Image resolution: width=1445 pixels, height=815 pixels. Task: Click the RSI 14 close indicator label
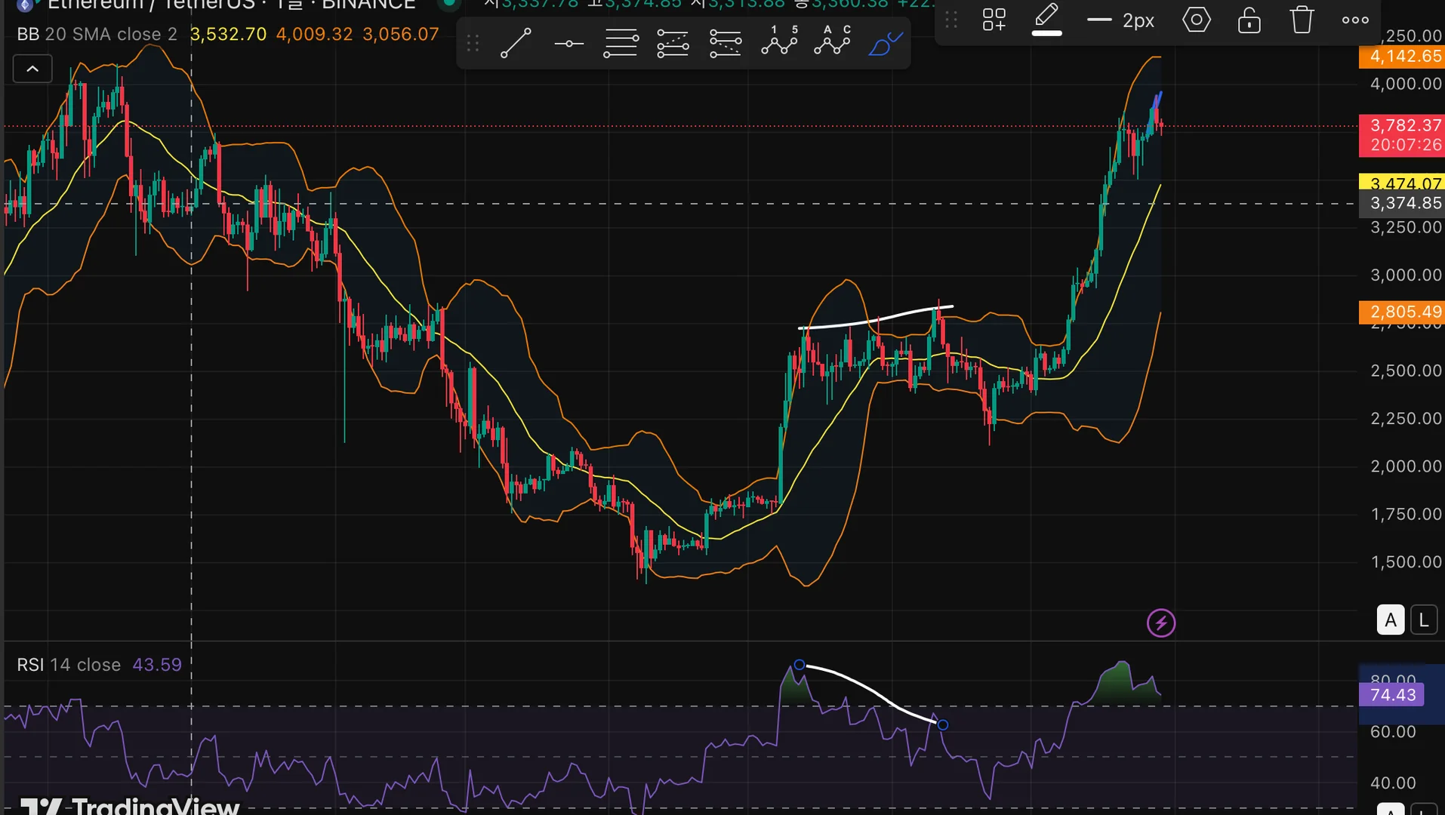coord(69,665)
